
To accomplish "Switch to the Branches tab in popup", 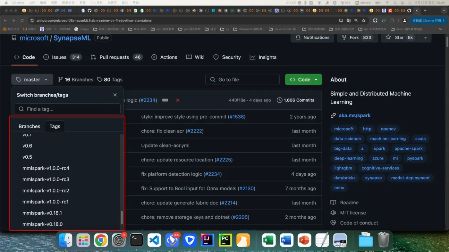I will pyautogui.click(x=30, y=126).
